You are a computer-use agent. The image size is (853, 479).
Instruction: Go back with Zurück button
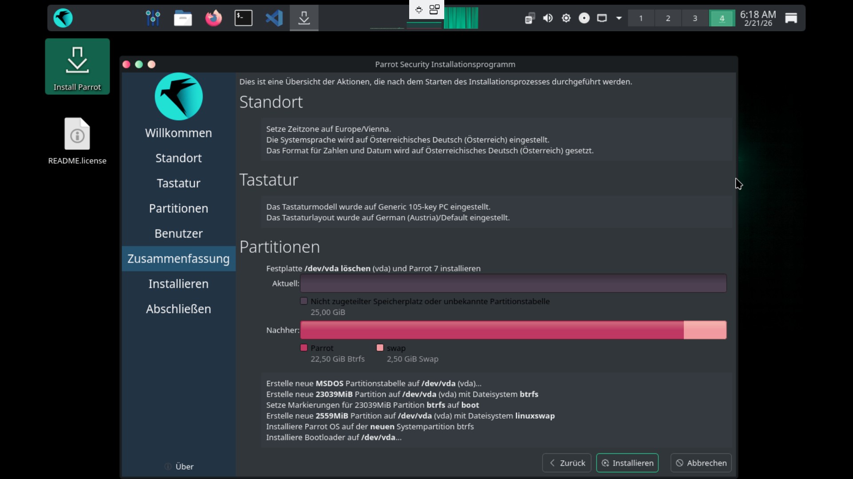(x=566, y=463)
